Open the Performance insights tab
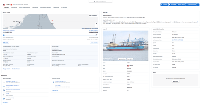201x107 pixels. coord(45,8)
